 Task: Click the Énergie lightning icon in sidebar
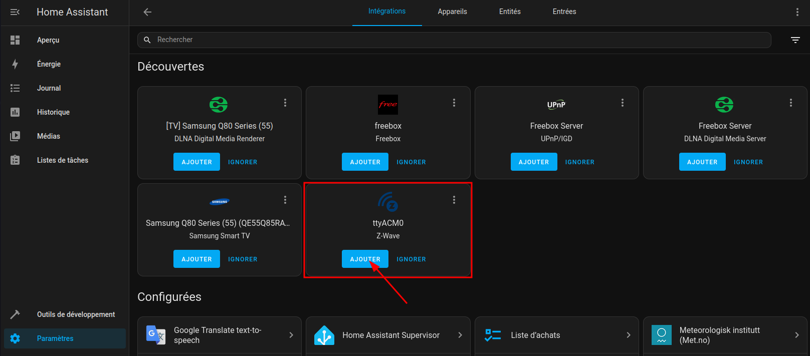pos(15,64)
